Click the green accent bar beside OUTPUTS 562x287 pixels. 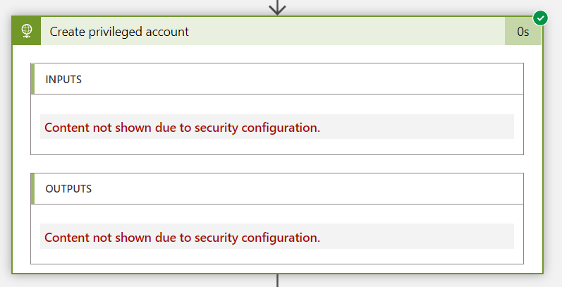[32, 189]
